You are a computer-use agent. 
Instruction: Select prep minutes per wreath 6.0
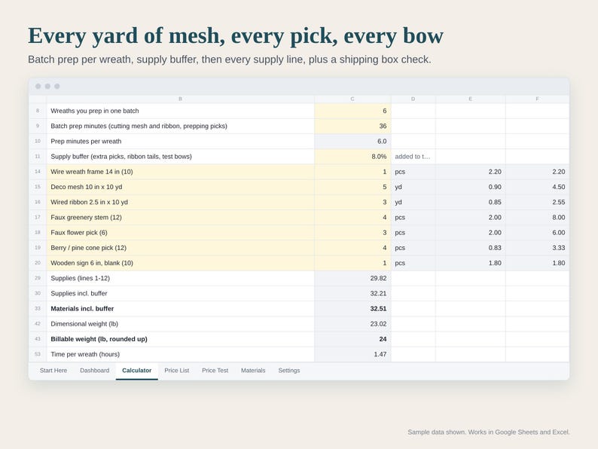point(352,141)
